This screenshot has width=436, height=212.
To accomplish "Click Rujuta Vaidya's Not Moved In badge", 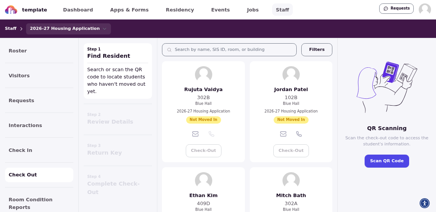I will point(203,120).
